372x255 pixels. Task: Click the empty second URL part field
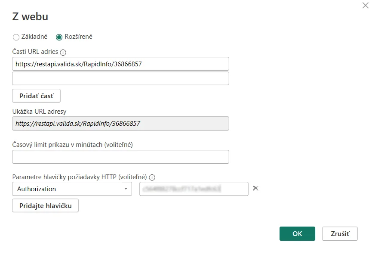(120, 78)
